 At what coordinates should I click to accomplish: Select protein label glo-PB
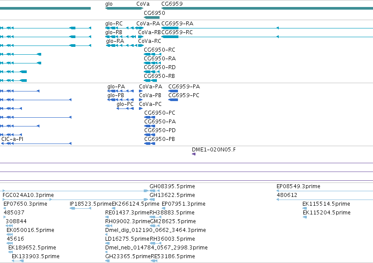pos(116,95)
